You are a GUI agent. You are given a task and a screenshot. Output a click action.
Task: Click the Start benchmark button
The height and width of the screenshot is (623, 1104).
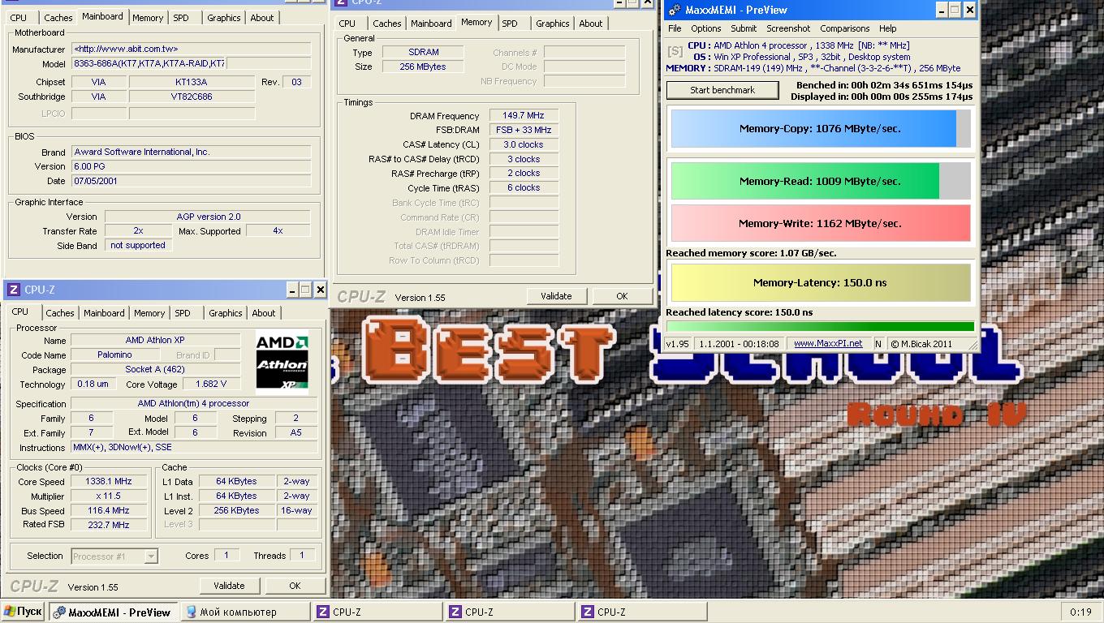pyautogui.click(x=722, y=90)
